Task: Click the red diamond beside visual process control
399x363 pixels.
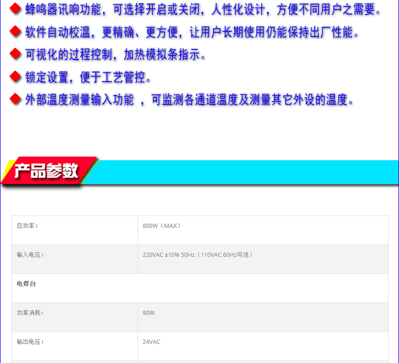Action: click(x=16, y=54)
